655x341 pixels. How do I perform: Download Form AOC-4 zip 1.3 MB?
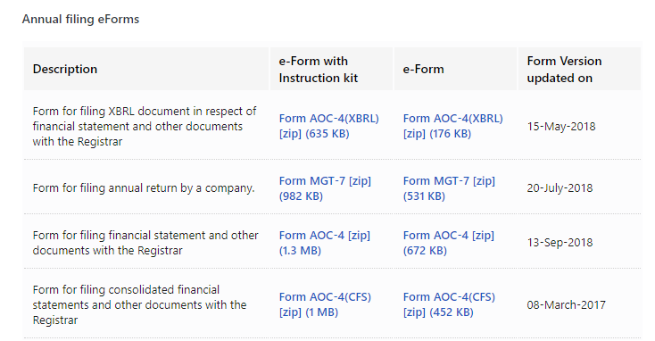click(325, 243)
